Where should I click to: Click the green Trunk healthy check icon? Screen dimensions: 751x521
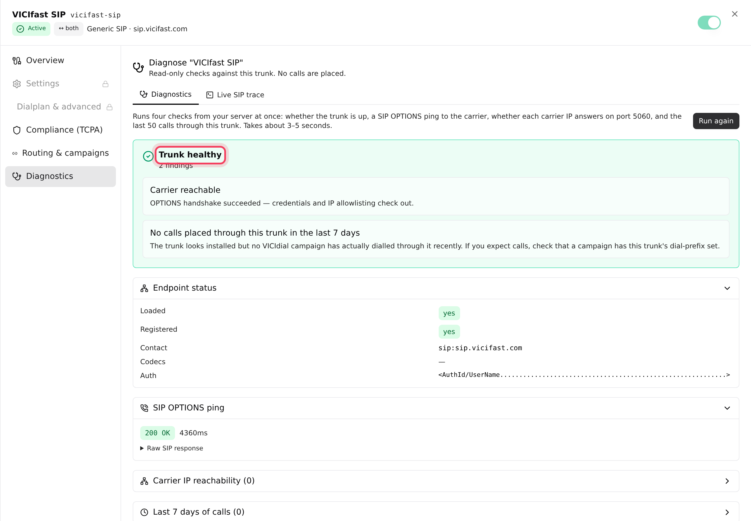[148, 156]
